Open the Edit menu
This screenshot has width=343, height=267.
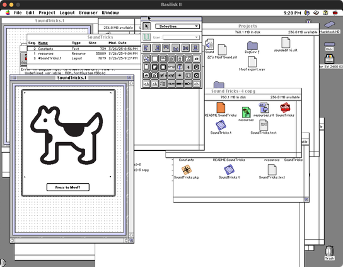coord(30,13)
